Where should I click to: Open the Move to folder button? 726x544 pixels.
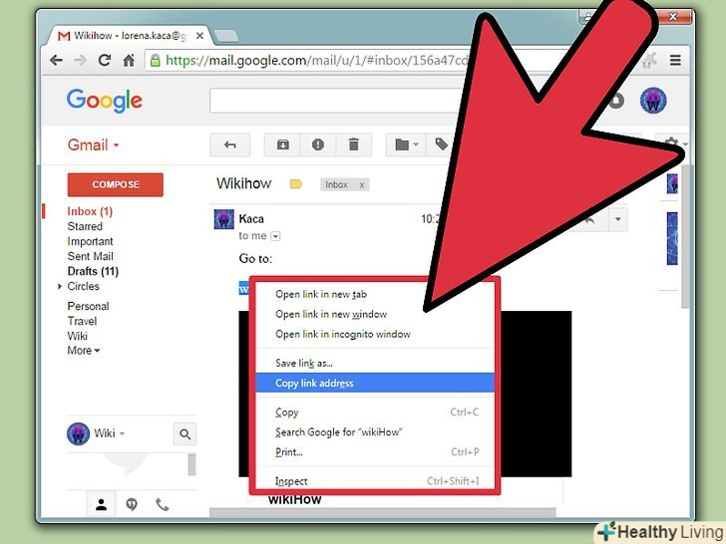406,145
